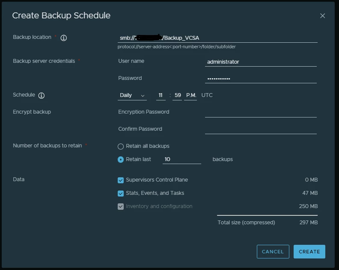Image resolution: width=339 pixels, height=270 pixels.
Task: Open the Daily schedule frequency dropdown
Action: pos(132,95)
